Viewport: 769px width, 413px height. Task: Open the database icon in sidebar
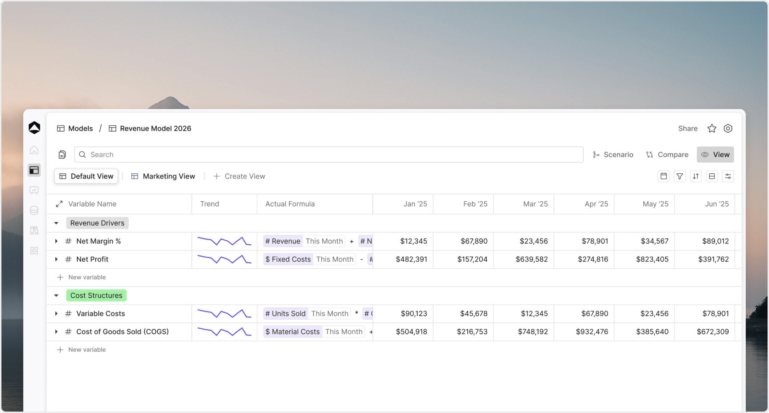click(x=34, y=210)
